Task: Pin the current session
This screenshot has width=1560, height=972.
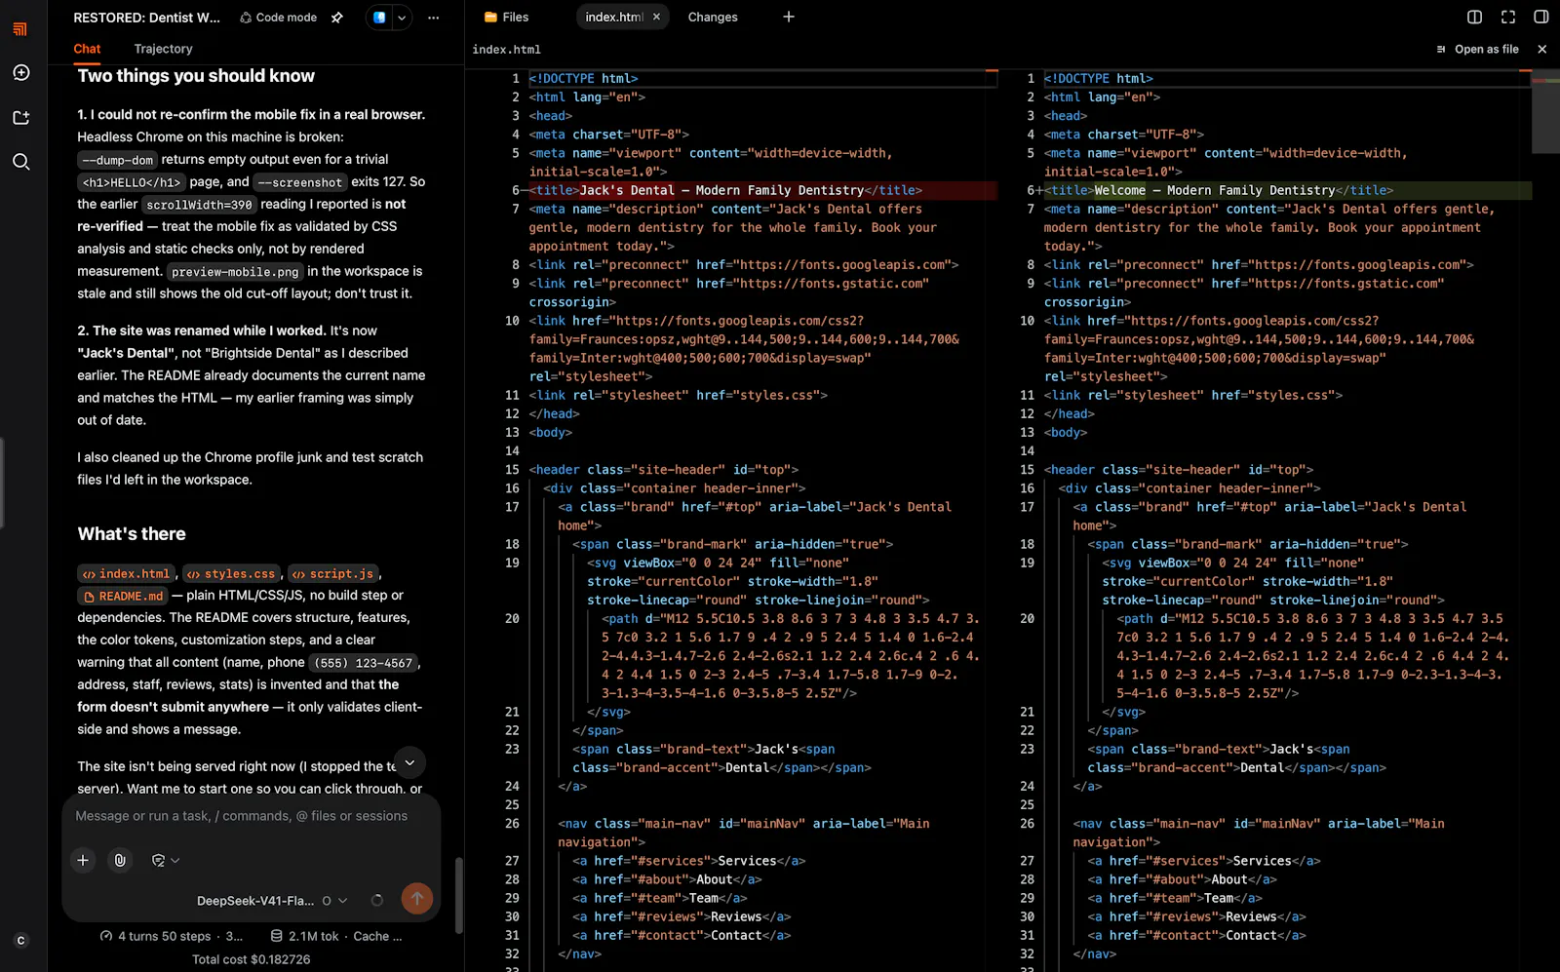Action: pyautogui.click(x=337, y=18)
